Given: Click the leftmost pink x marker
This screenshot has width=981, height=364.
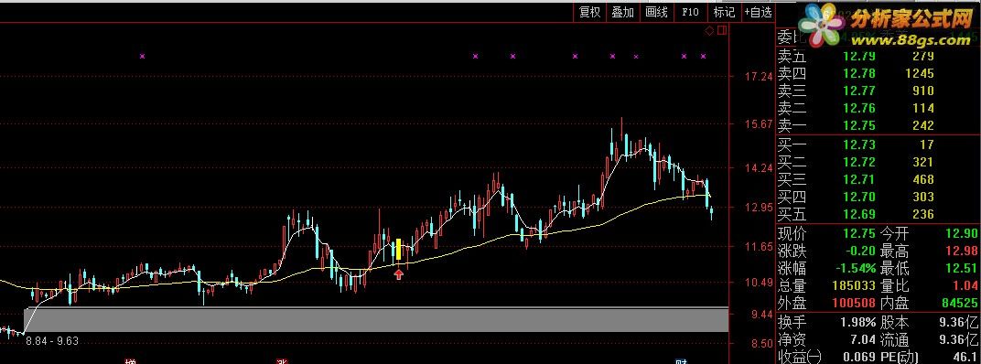Looking at the screenshot, I should click(x=142, y=57).
